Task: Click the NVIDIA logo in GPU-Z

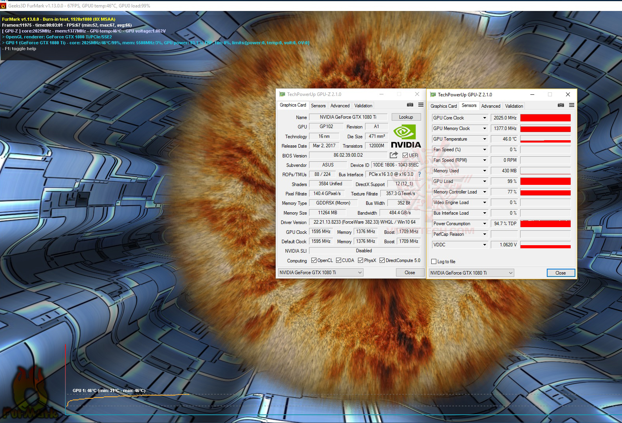Action: click(x=406, y=137)
